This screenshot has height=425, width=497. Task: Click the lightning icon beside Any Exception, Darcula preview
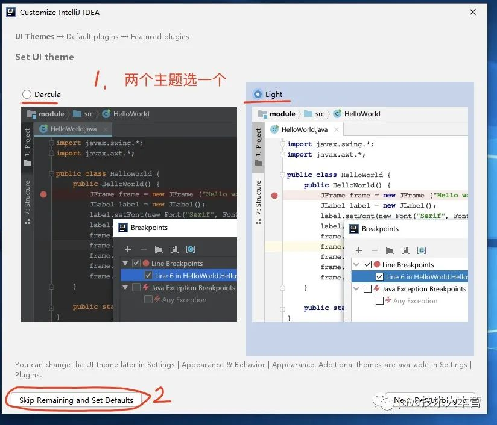coord(157,299)
